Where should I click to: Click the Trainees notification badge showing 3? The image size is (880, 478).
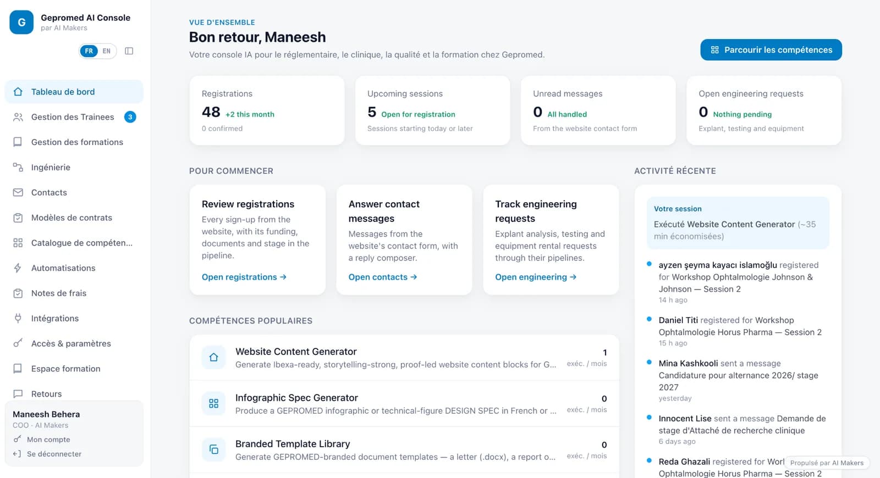[130, 117]
